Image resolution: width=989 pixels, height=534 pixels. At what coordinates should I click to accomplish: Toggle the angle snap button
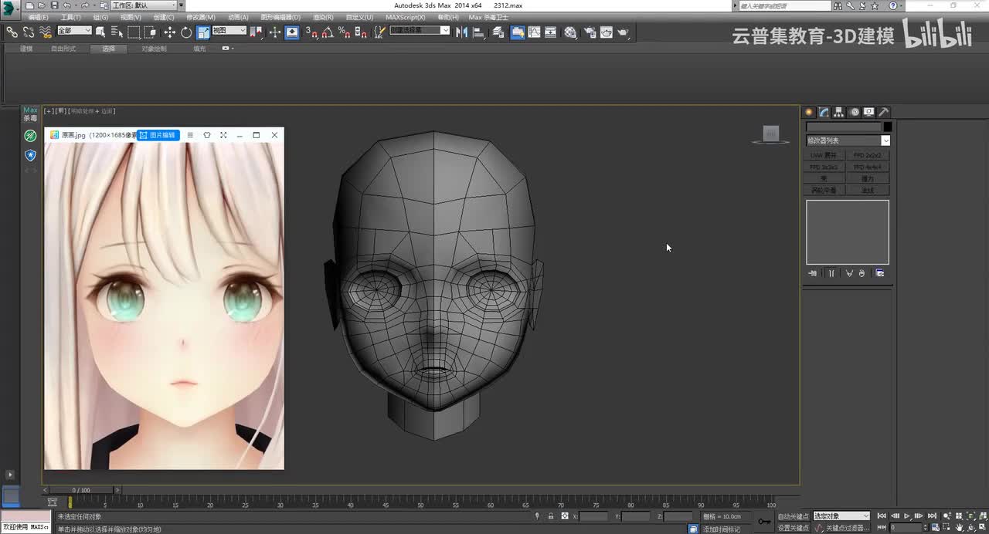tap(328, 32)
